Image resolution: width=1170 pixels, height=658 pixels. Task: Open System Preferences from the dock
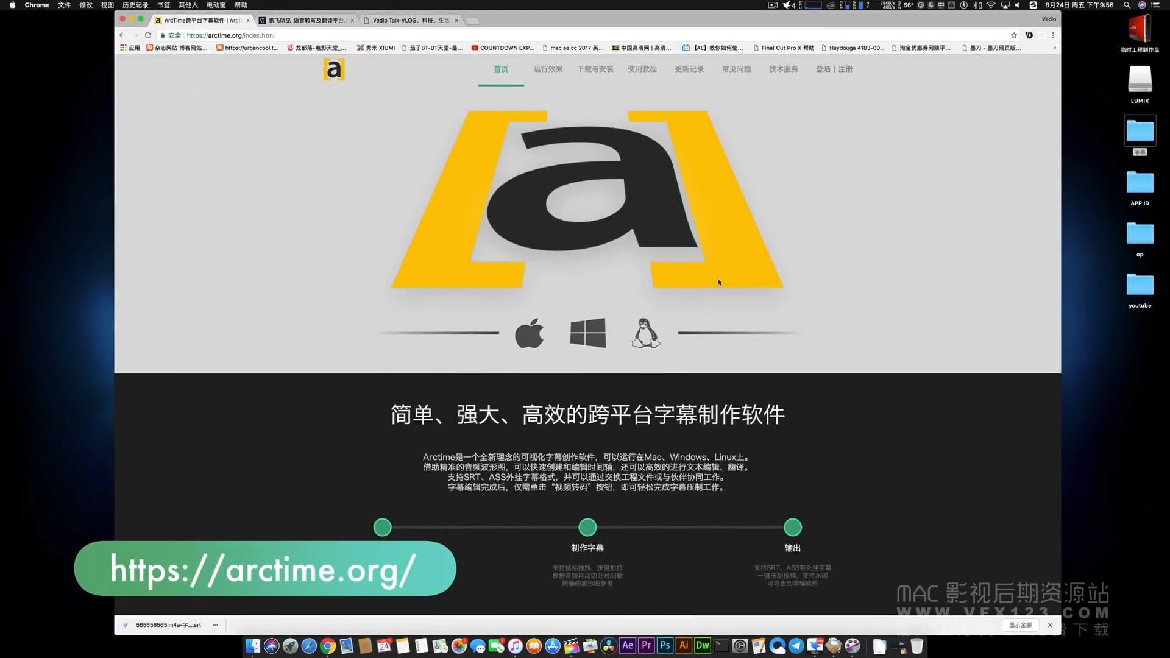(740, 646)
